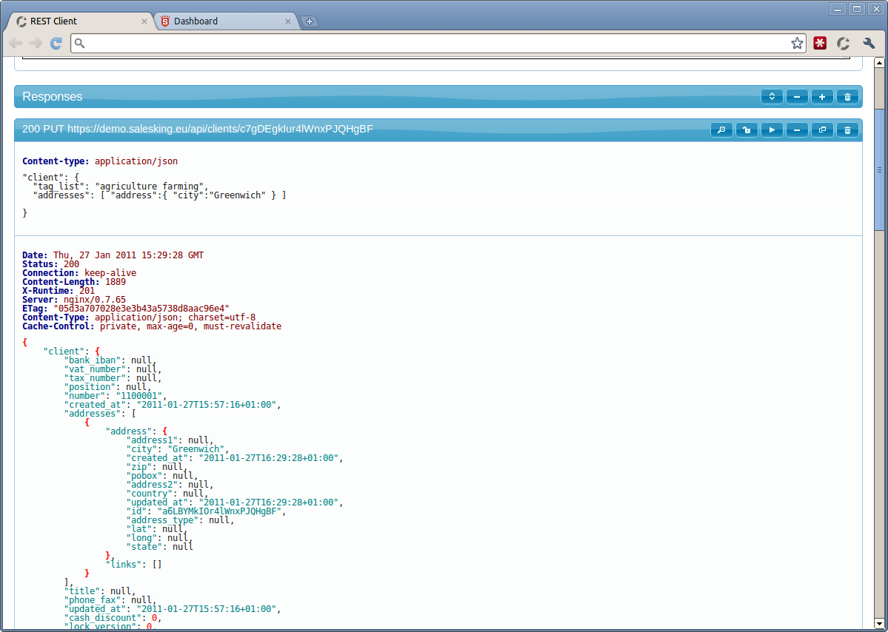Viewport: 888px width, 632px height.
Task: Re-run the PUT request with the play button
Action: click(x=772, y=130)
